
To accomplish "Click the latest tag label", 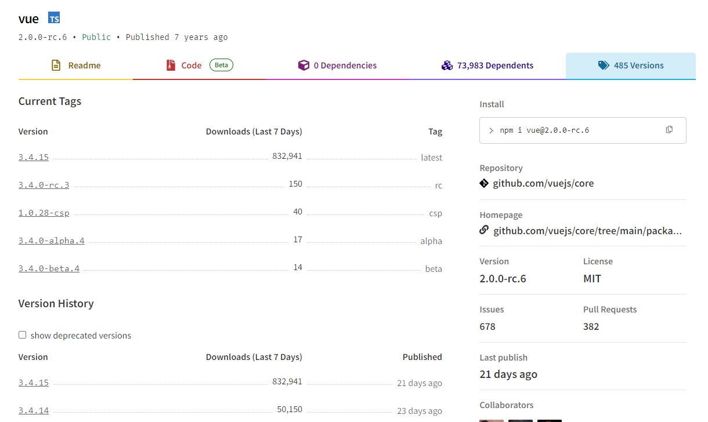I will [x=432, y=158].
